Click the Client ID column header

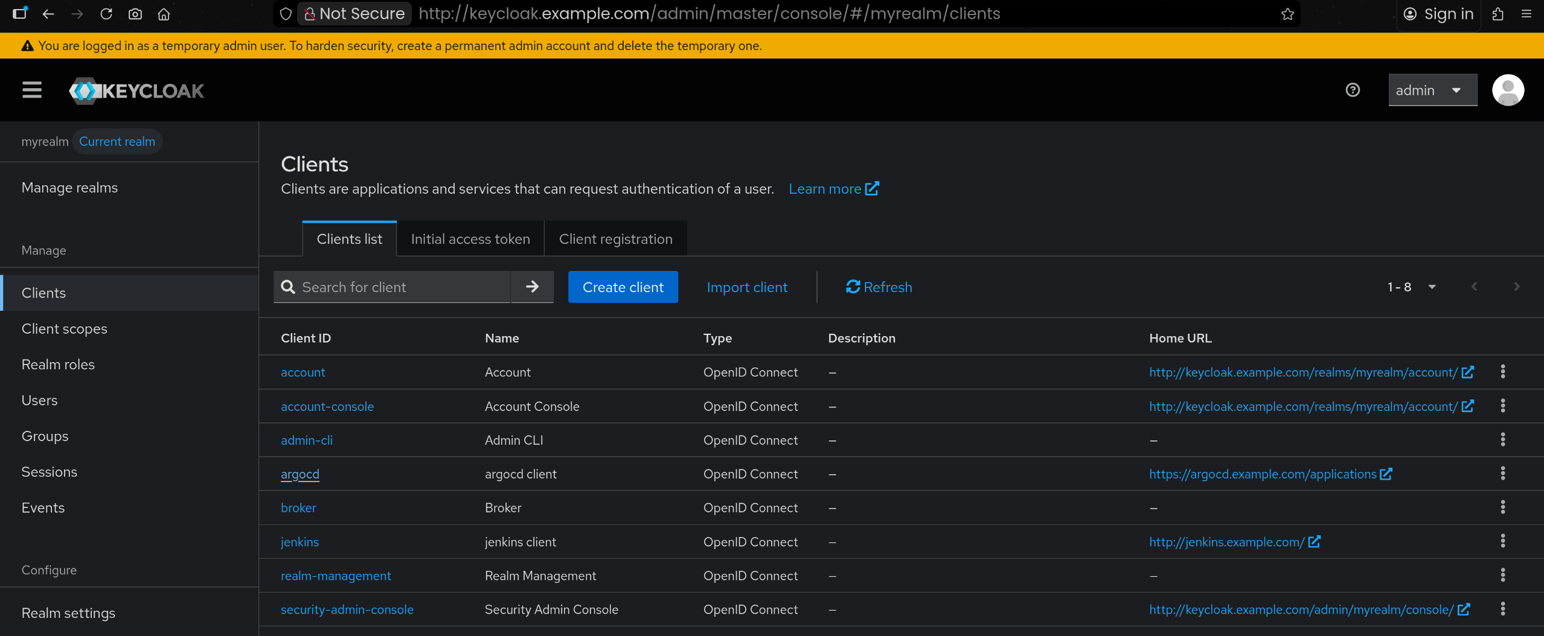click(x=306, y=338)
